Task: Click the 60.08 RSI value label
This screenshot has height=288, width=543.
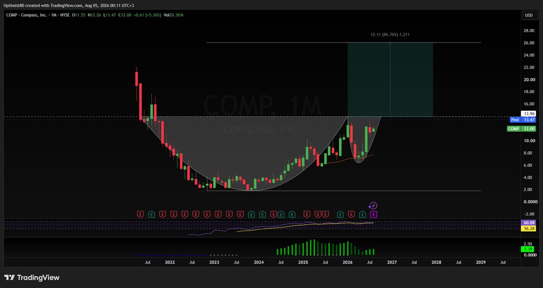Action: [x=529, y=223]
